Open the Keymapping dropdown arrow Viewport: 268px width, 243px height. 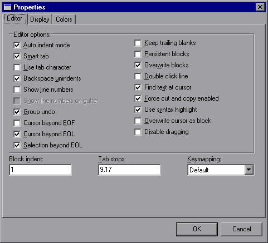pos(249,170)
